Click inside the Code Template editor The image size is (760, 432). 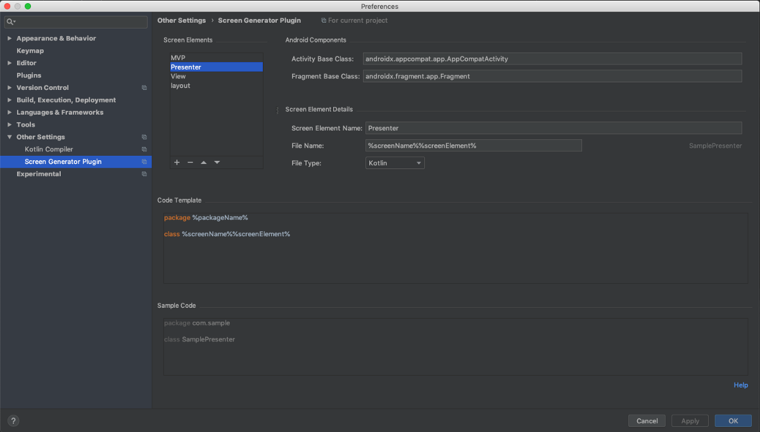[455, 248]
